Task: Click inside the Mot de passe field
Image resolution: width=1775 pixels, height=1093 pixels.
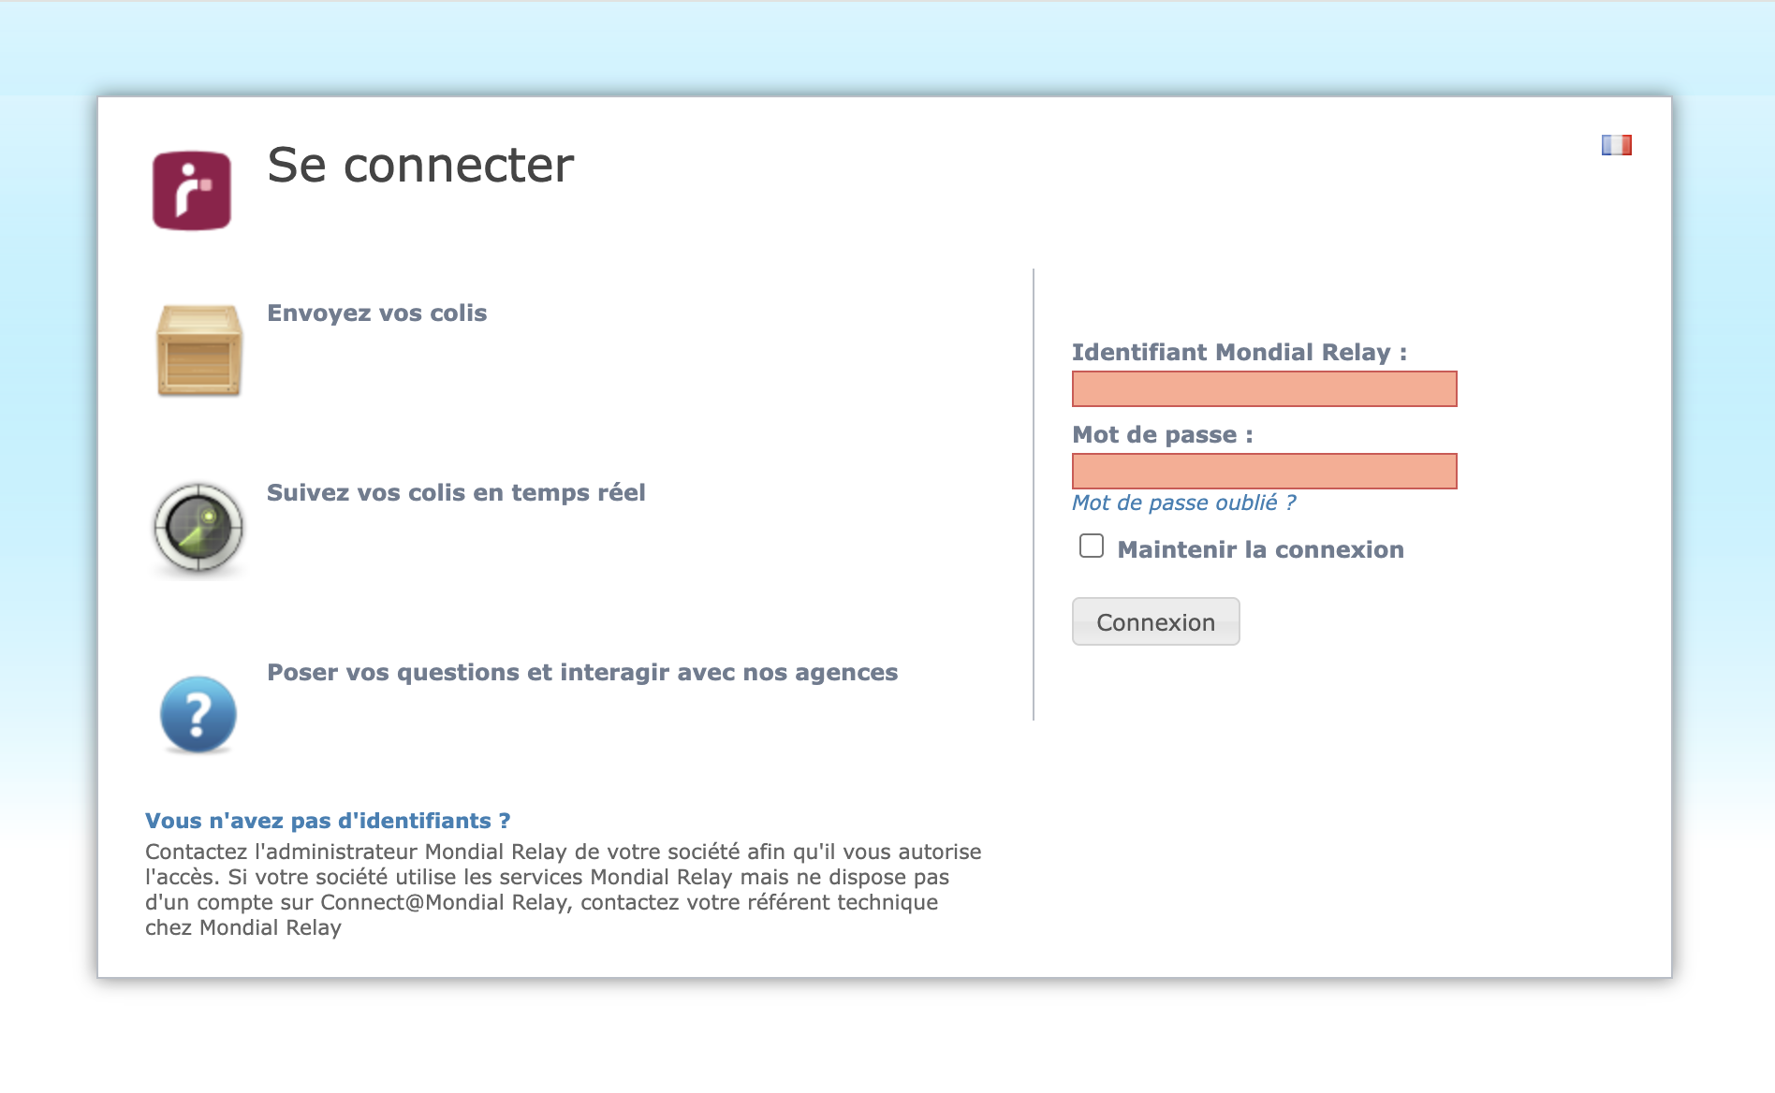Action: click(x=1264, y=471)
